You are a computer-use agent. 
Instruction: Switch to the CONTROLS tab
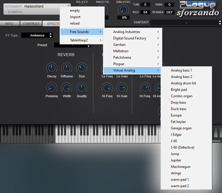tap(31, 24)
